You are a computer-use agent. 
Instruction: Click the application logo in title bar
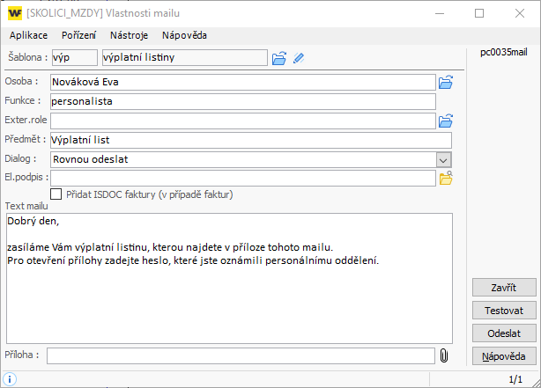point(15,13)
